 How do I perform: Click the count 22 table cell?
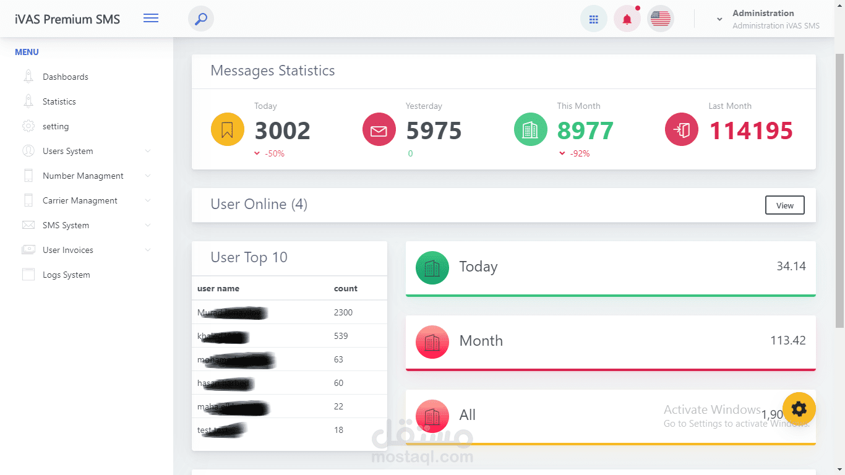(x=338, y=406)
